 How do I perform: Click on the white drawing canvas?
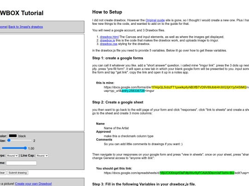tap(42, 82)
